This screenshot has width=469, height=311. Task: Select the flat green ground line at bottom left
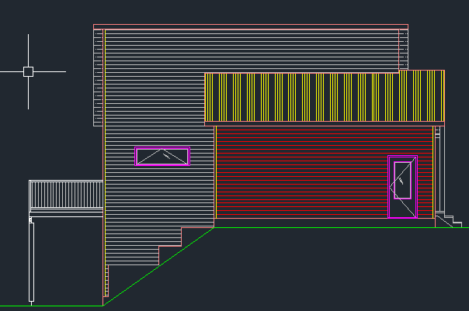[x=47, y=306]
